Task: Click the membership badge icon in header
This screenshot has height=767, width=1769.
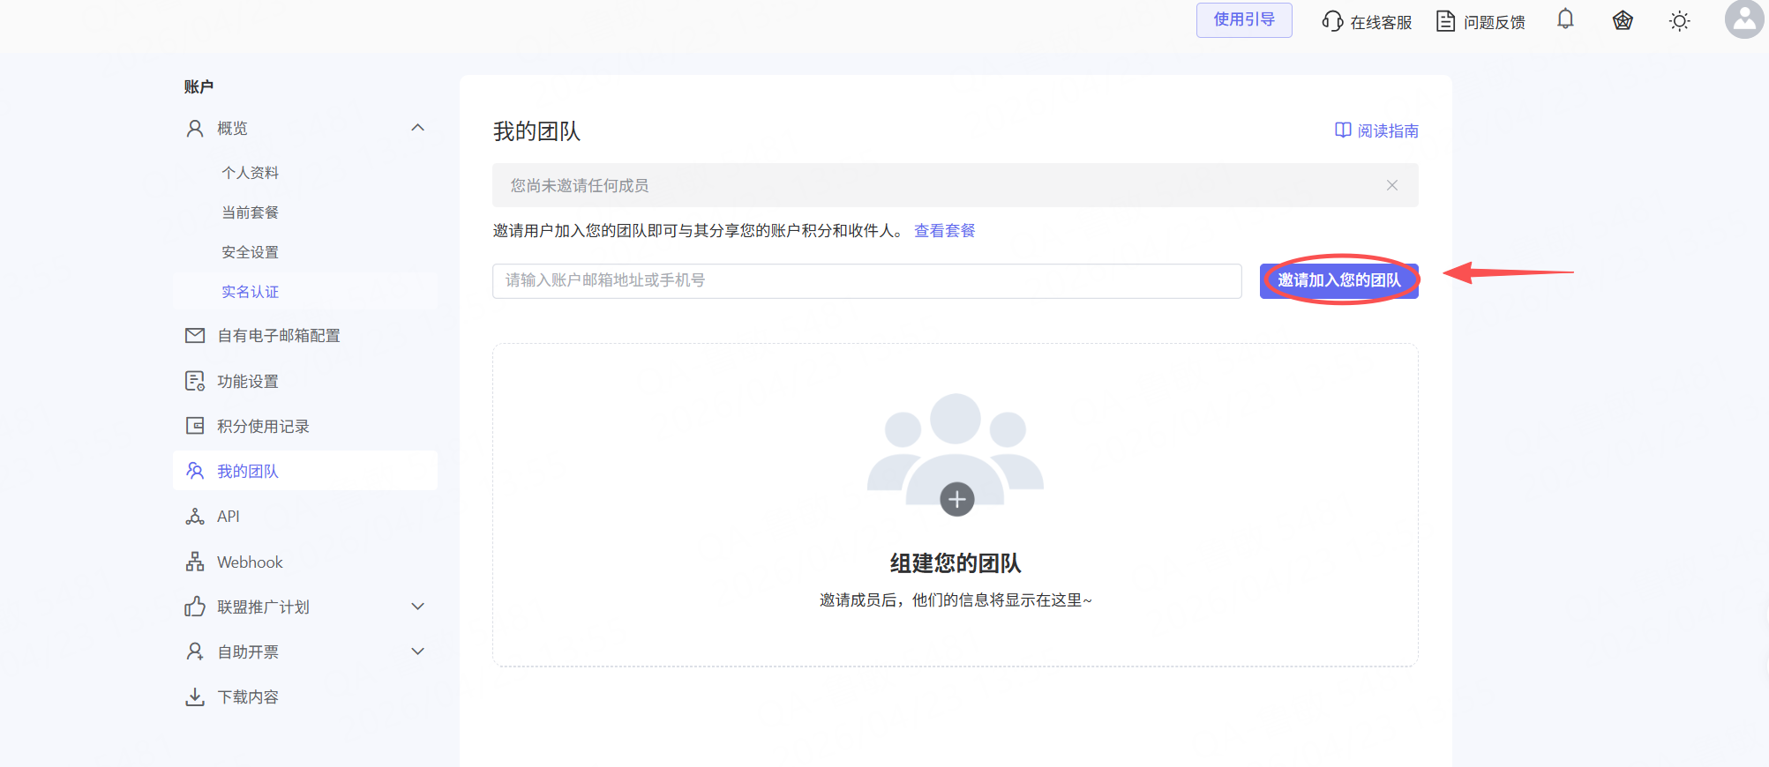Action: coord(1623,21)
